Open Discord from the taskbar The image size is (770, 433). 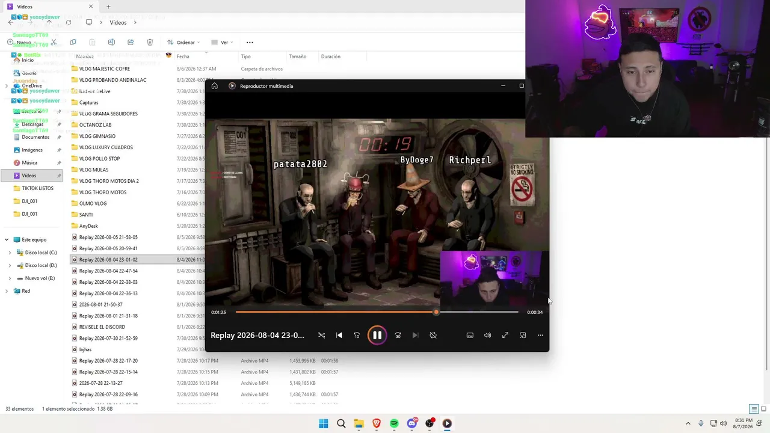coord(412,423)
